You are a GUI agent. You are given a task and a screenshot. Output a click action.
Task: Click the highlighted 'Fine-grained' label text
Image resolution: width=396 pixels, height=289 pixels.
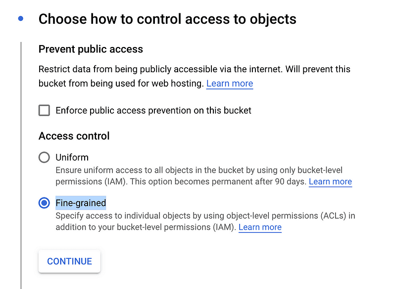pos(81,203)
